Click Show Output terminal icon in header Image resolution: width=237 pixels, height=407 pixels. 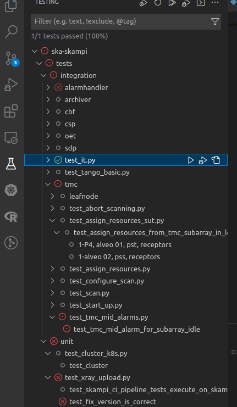[201, 3]
